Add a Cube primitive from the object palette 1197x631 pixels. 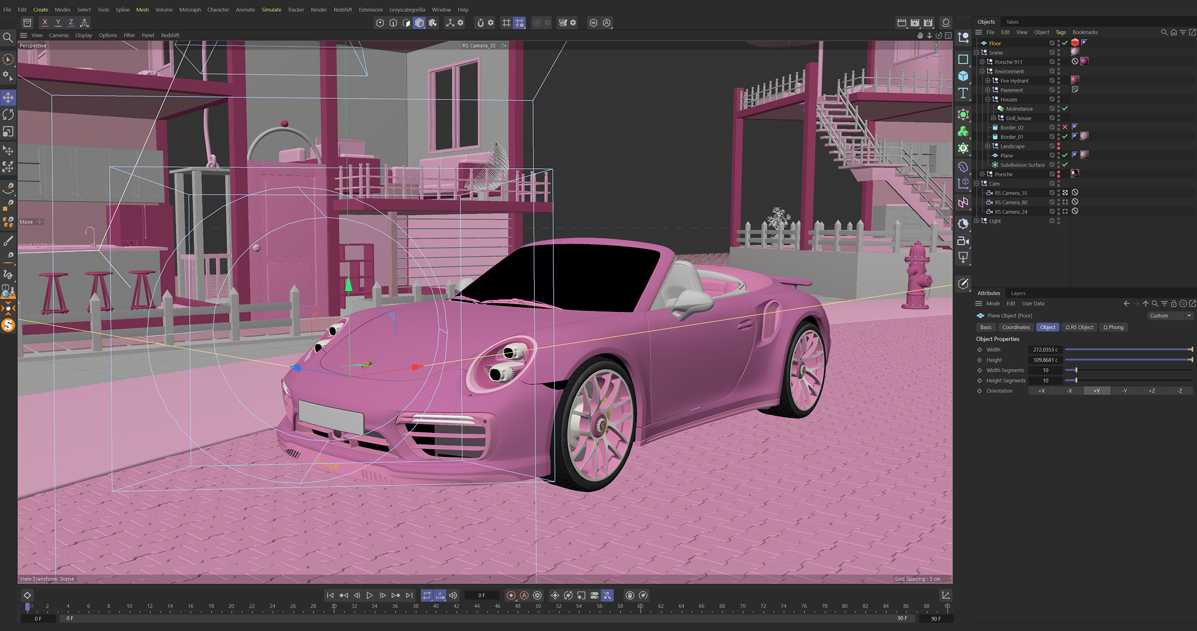click(x=963, y=76)
